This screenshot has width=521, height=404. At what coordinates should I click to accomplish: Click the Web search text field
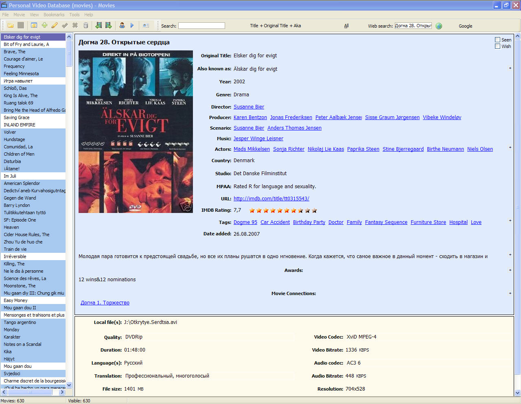tap(413, 26)
